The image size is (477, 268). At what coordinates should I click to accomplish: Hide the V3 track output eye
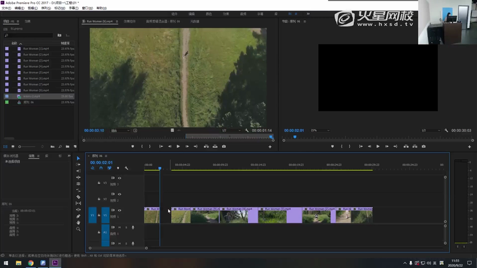pos(119,178)
